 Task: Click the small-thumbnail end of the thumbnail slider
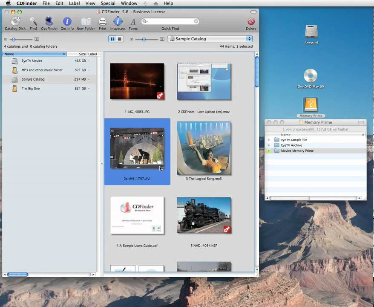(131, 39)
